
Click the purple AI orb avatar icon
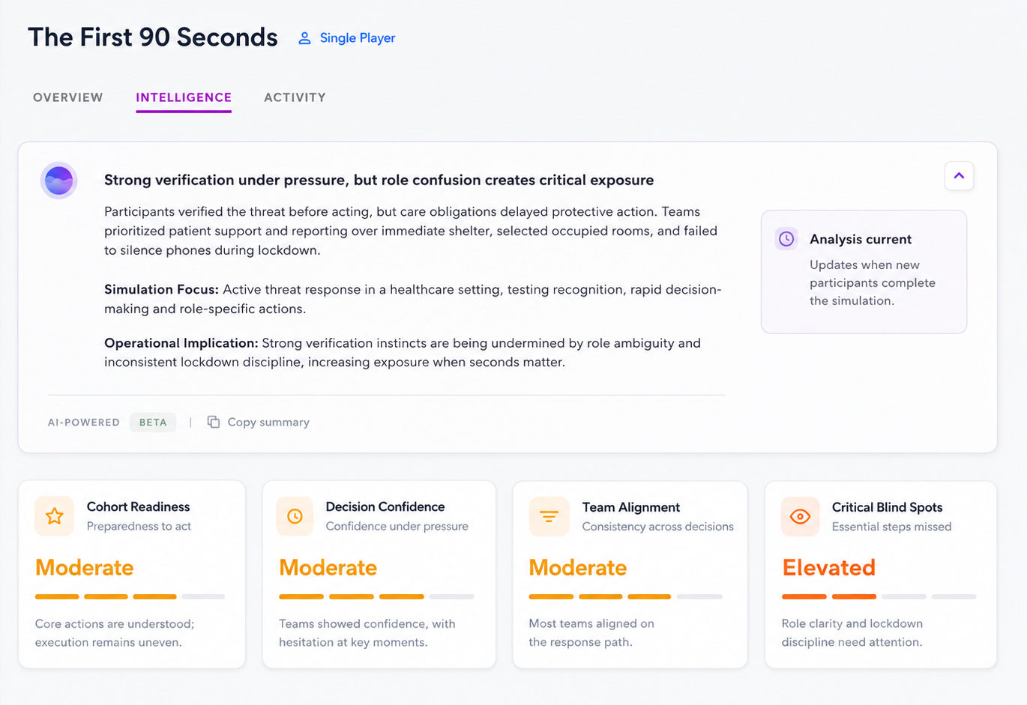pyautogui.click(x=59, y=181)
